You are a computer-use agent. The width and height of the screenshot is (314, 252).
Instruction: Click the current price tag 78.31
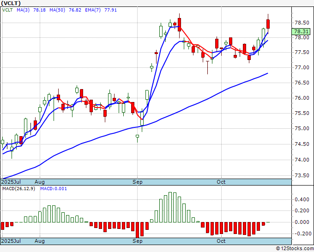[x=301, y=31]
